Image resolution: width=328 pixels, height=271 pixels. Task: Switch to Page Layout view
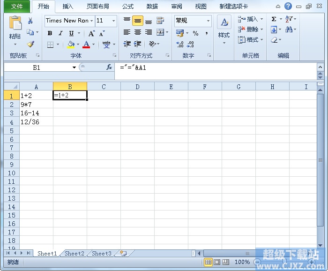click(217, 262)
